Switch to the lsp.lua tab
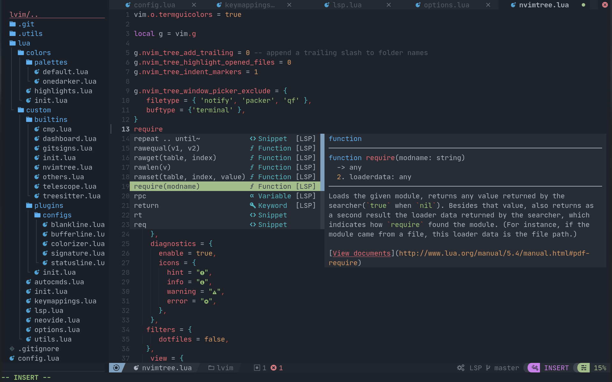Image resolution: width=612 pixels, height=382 pixels. [347, 5]
